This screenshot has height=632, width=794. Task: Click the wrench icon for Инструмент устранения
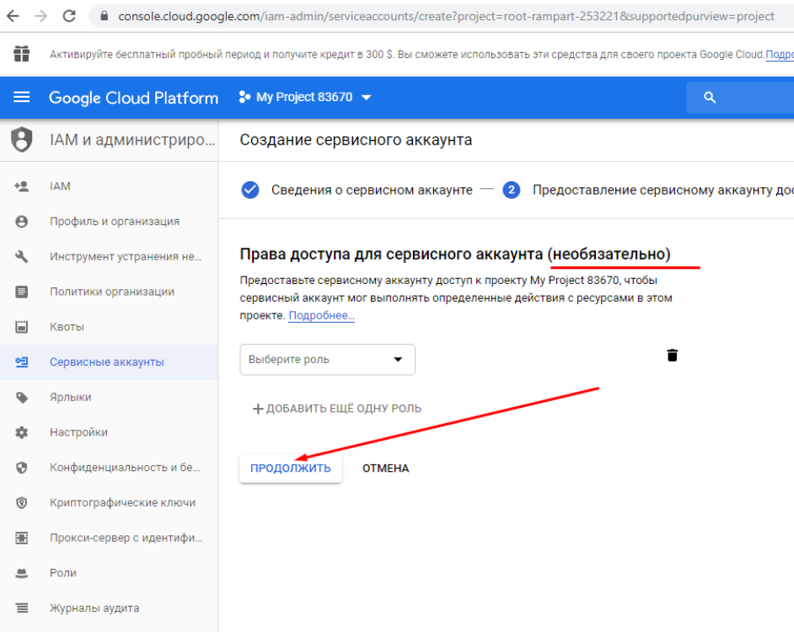click(x=22, y=257)
